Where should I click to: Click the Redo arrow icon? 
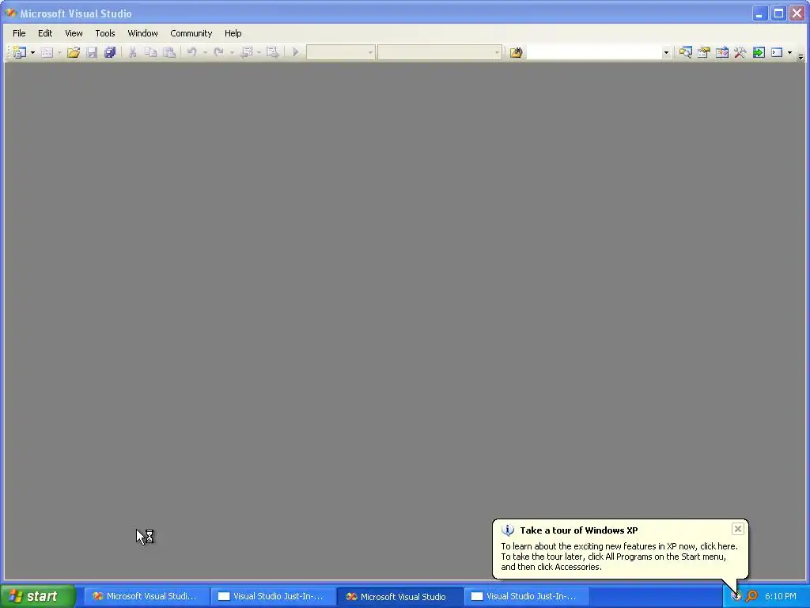[x=218, y=52]
